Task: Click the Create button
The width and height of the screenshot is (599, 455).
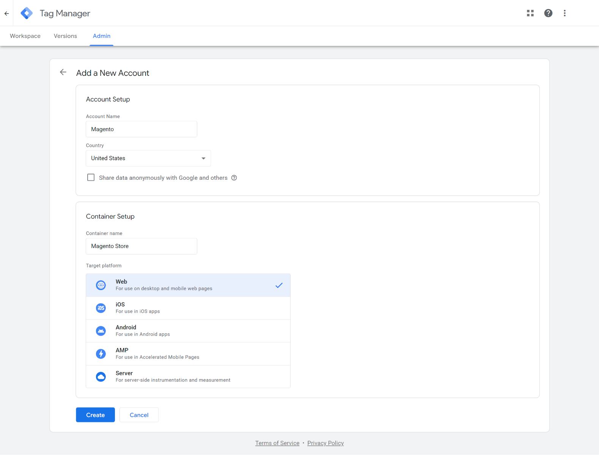Action: pyautogui.click(x=95, y=415)
